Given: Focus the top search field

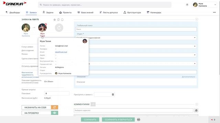Looking at the screenshot, I should (x=104, y=5).
